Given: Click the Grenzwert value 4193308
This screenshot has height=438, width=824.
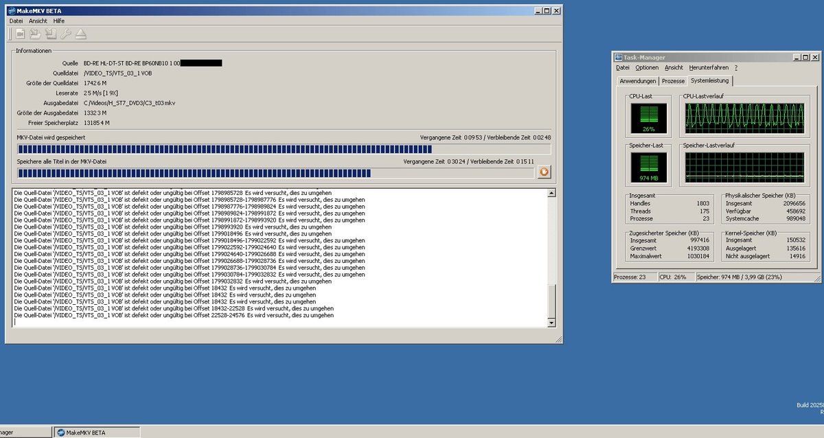Looking at the screenshot, I should pos(700,249).
